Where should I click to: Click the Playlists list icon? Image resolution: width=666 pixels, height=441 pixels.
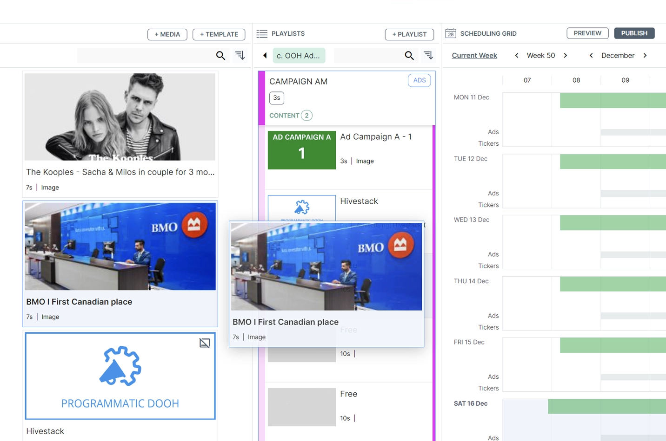coord(262,33)
